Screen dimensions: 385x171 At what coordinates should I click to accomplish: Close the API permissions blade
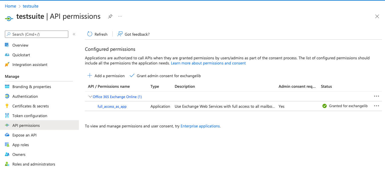tap(377, 16)
